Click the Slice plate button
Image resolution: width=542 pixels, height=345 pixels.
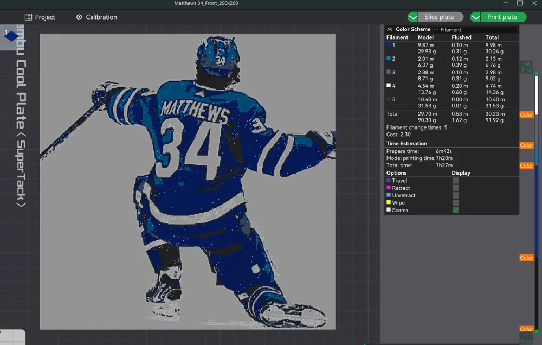click(x=441, y=17)
